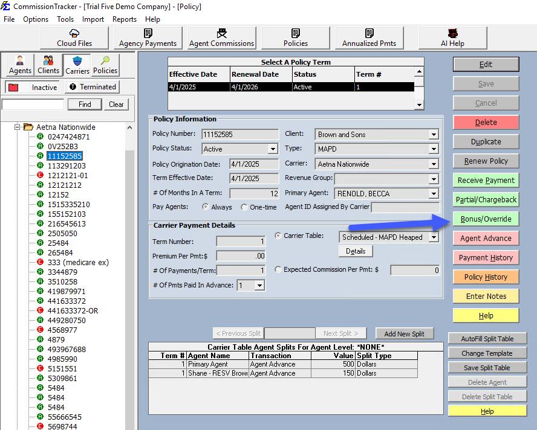The width and height of the screenshot is (537, 430).
Task: Show the Clients list icon
Action: coord(48,65)
